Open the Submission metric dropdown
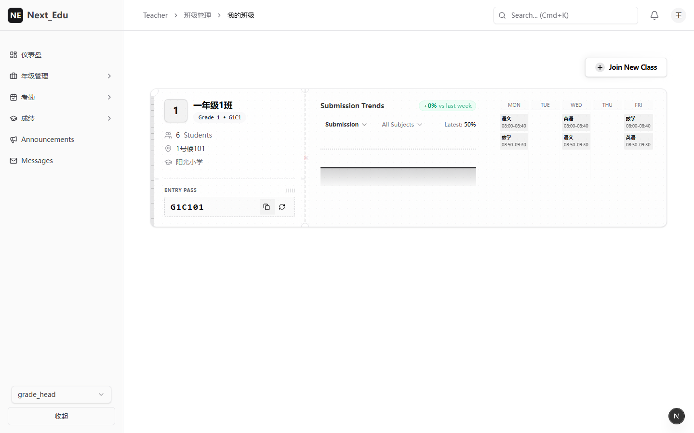This screenshot has height=433, width=694. coord(346,125)
